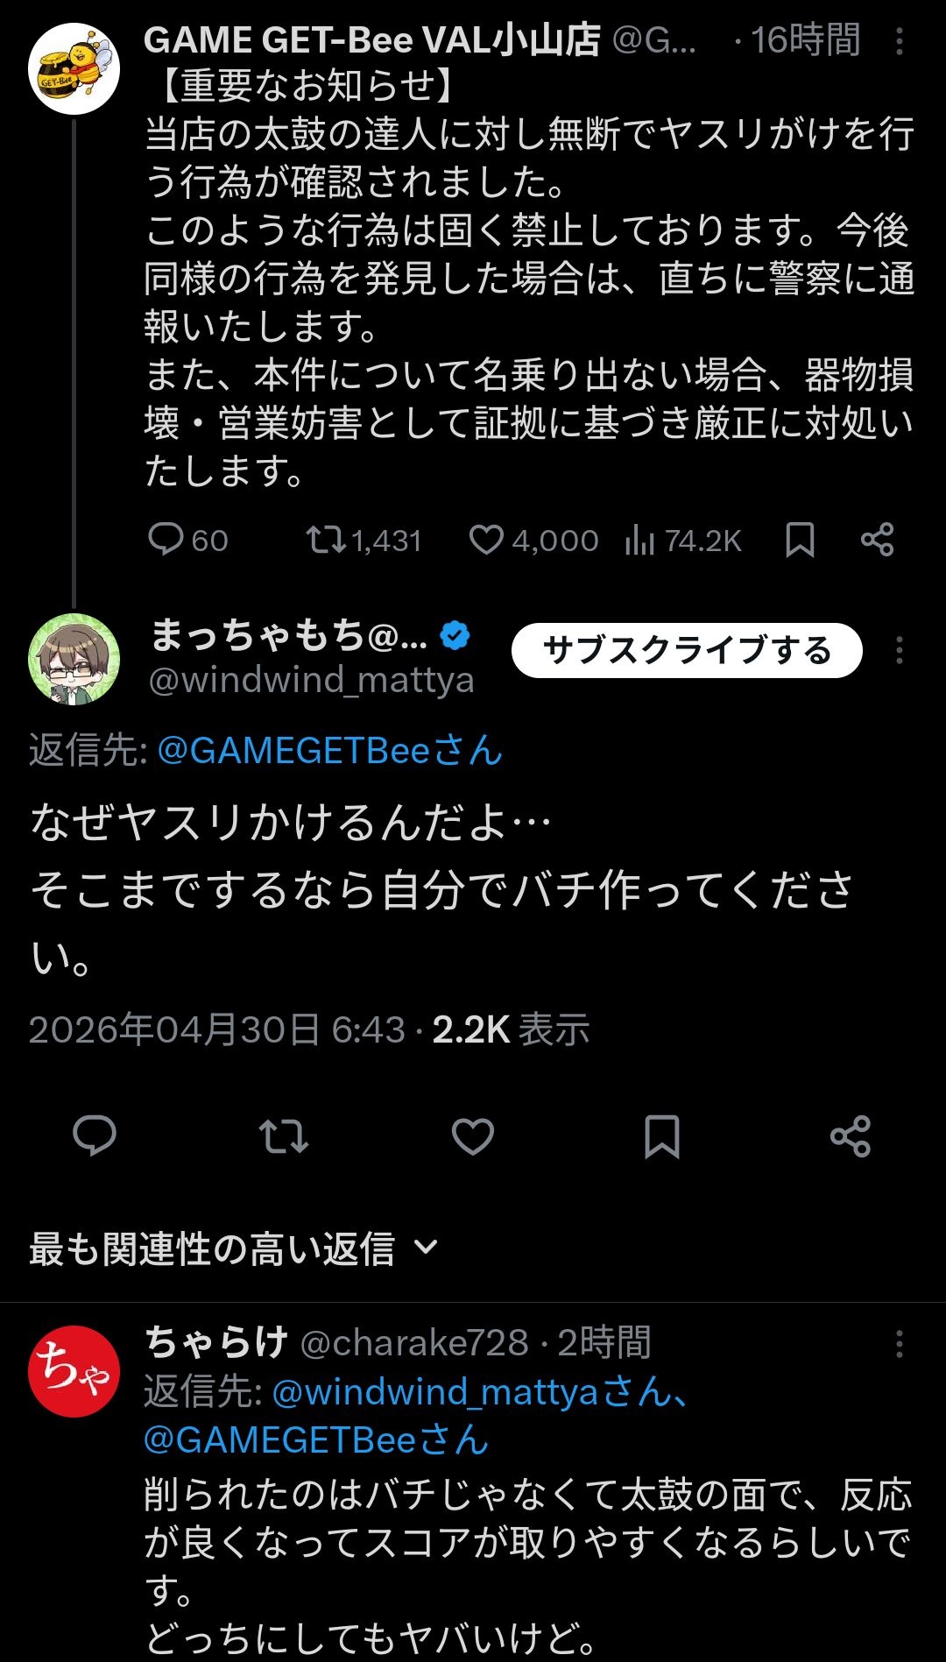The width and height of the screenshot is (946, 1662).
Task: Open more options for ちゃらけ reply
Action: coord(900,1344)
